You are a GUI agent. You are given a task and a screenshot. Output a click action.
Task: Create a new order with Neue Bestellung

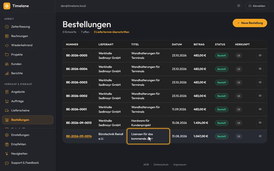coord(250,23)
